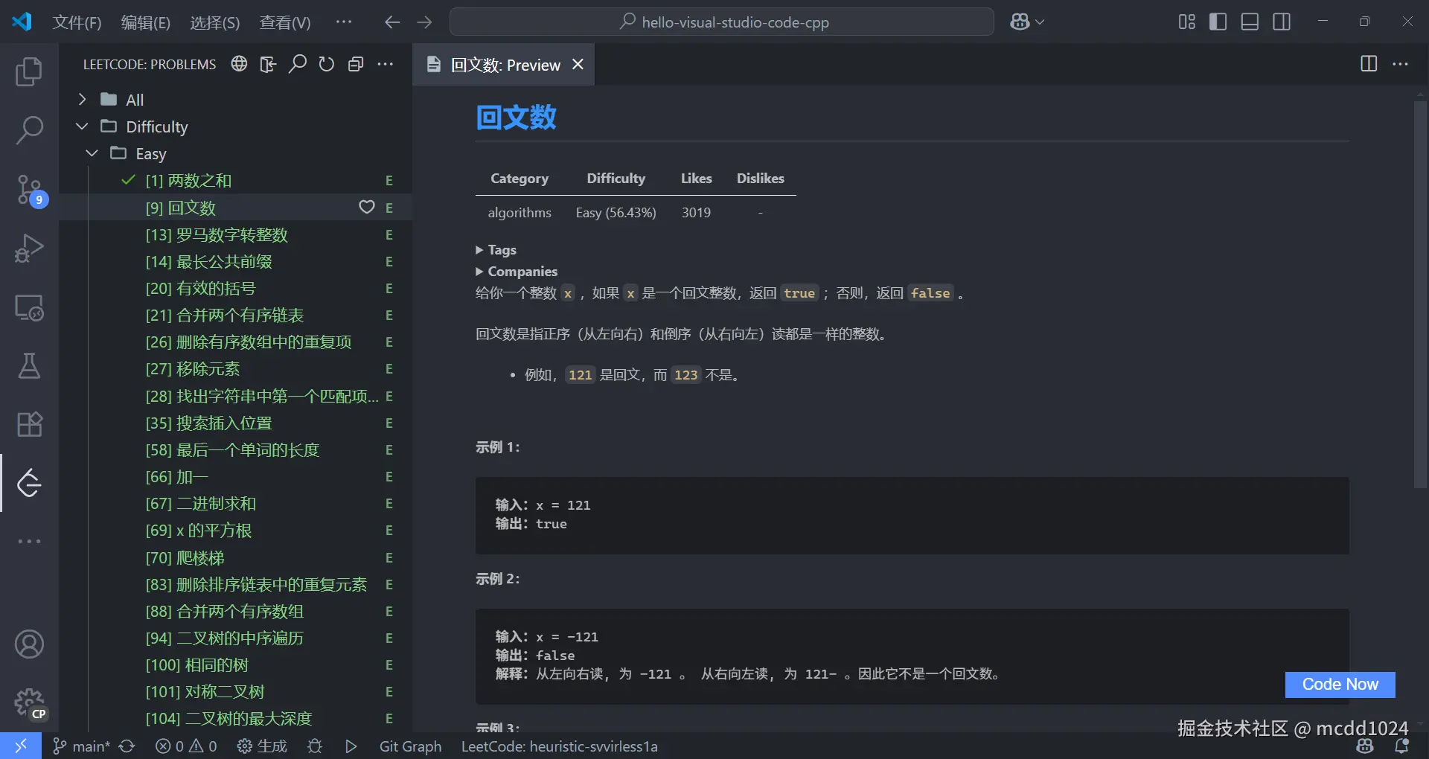Viewport: 1429px width, 759px height.
Task: Open the Explorer view in activity bar
Action: (x=29, y=72)
